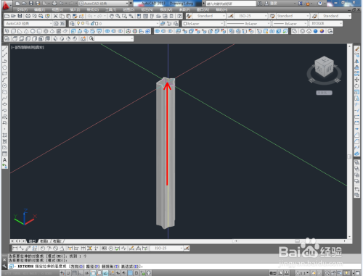Open the AutoCAD workspace dropdown in title bar

(104, 4)
